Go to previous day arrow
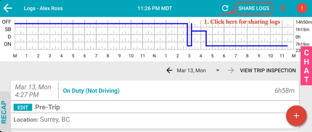This screenshot has width=312, height=132. (x=169, y=70)
